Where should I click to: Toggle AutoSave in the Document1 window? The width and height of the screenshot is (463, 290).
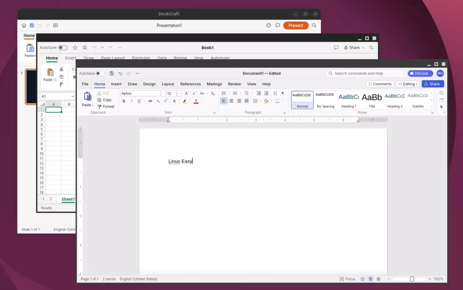click(x=100, y=73)
